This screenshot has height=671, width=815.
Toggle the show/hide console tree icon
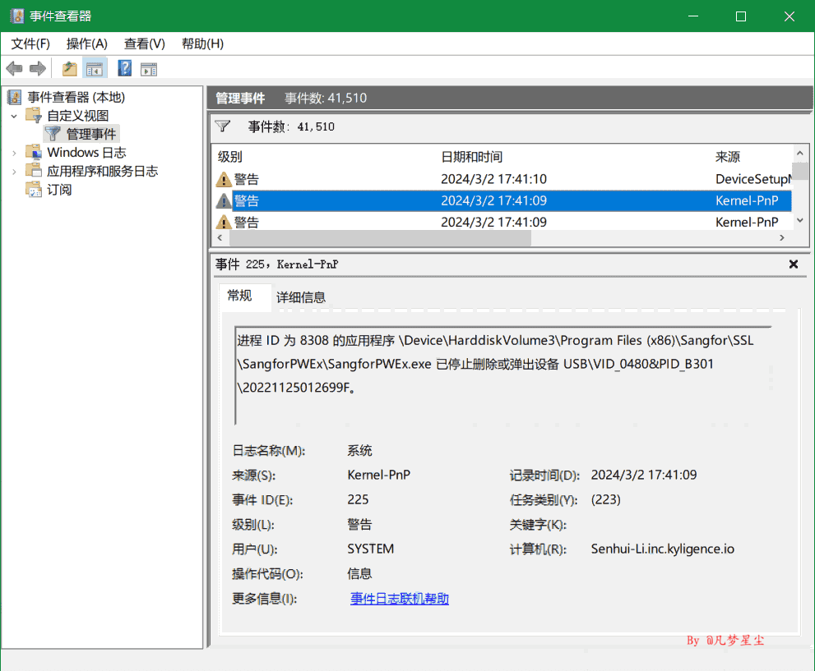click(95, 68)
